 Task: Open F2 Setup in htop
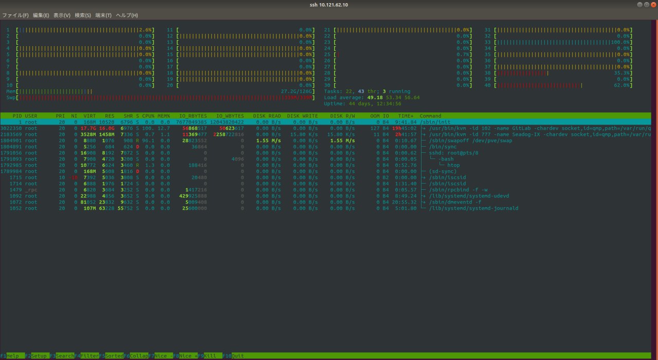[37, 356]
